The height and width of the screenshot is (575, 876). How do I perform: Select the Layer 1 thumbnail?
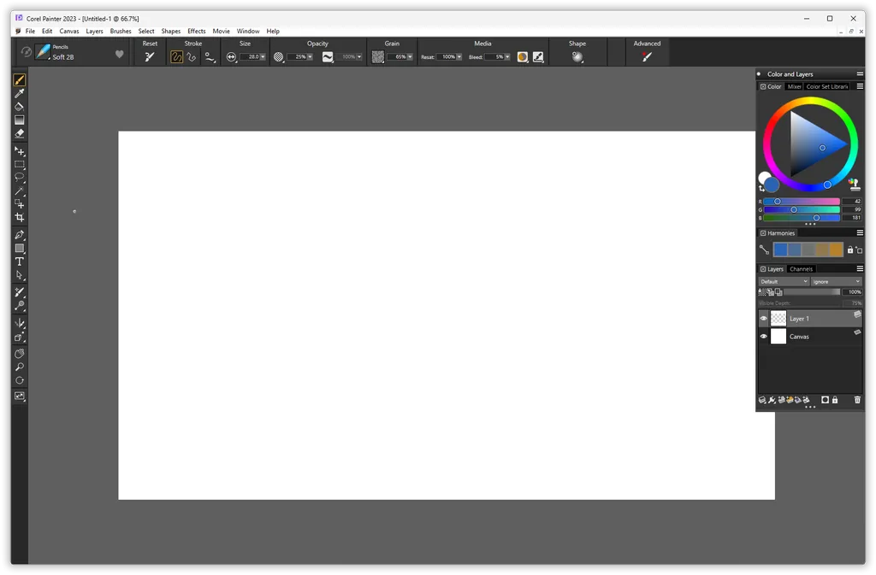[x=778, y=319]
